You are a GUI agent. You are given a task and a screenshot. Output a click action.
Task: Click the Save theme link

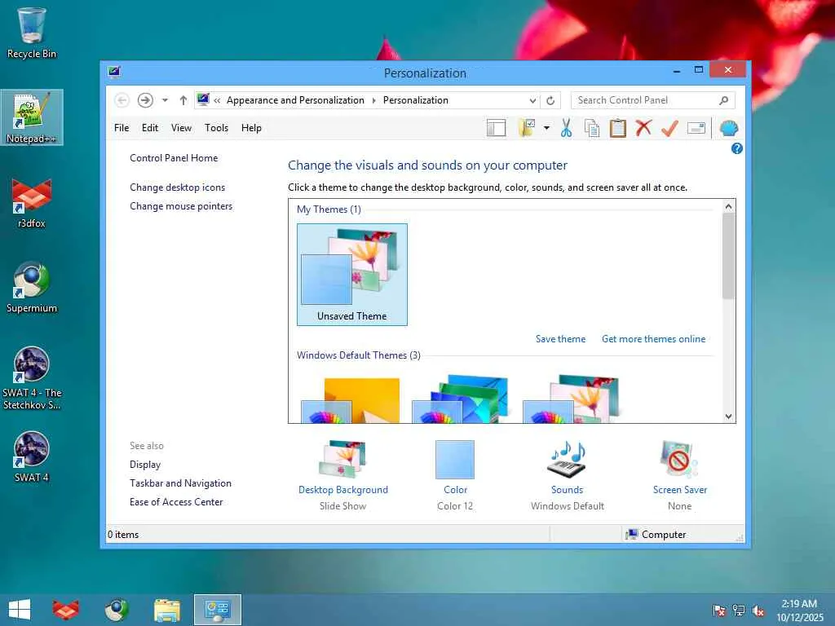560,339
